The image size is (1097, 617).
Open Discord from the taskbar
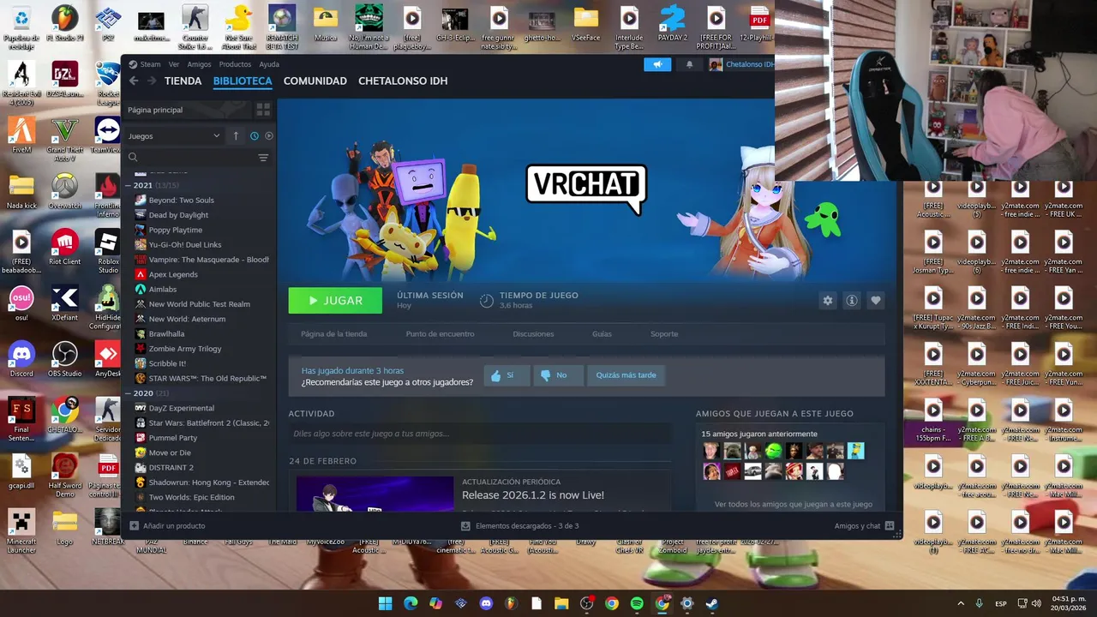(486, 603)
